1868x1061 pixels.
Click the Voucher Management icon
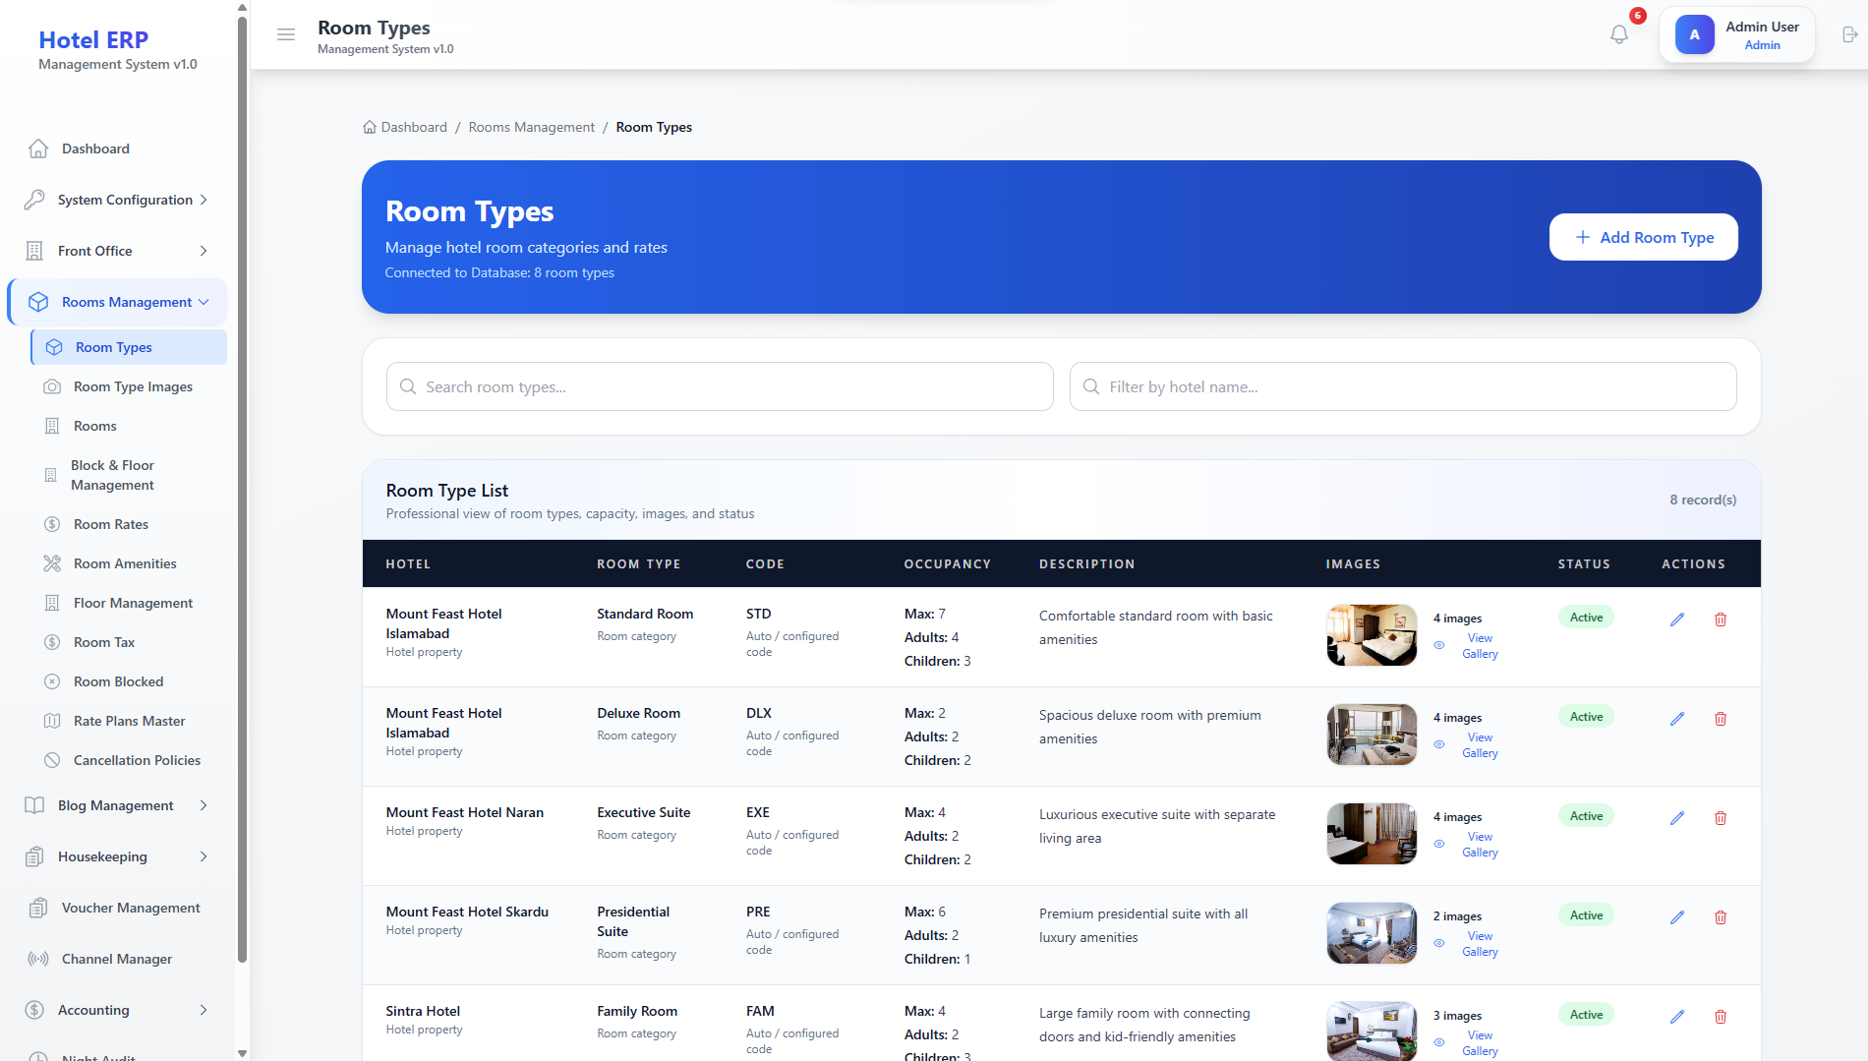point(38,908)
